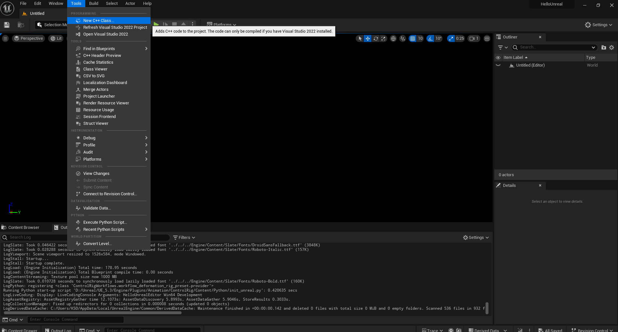Expand the Debug submenu
Viewport: 618px width, 332px height.
(x=109, y=138)
